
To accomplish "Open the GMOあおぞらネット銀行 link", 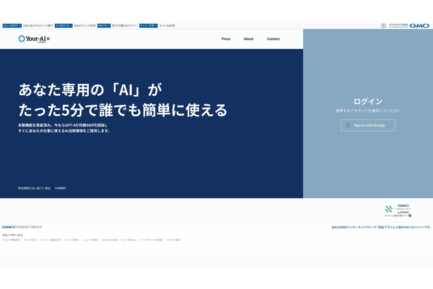I will pos(38,26).
